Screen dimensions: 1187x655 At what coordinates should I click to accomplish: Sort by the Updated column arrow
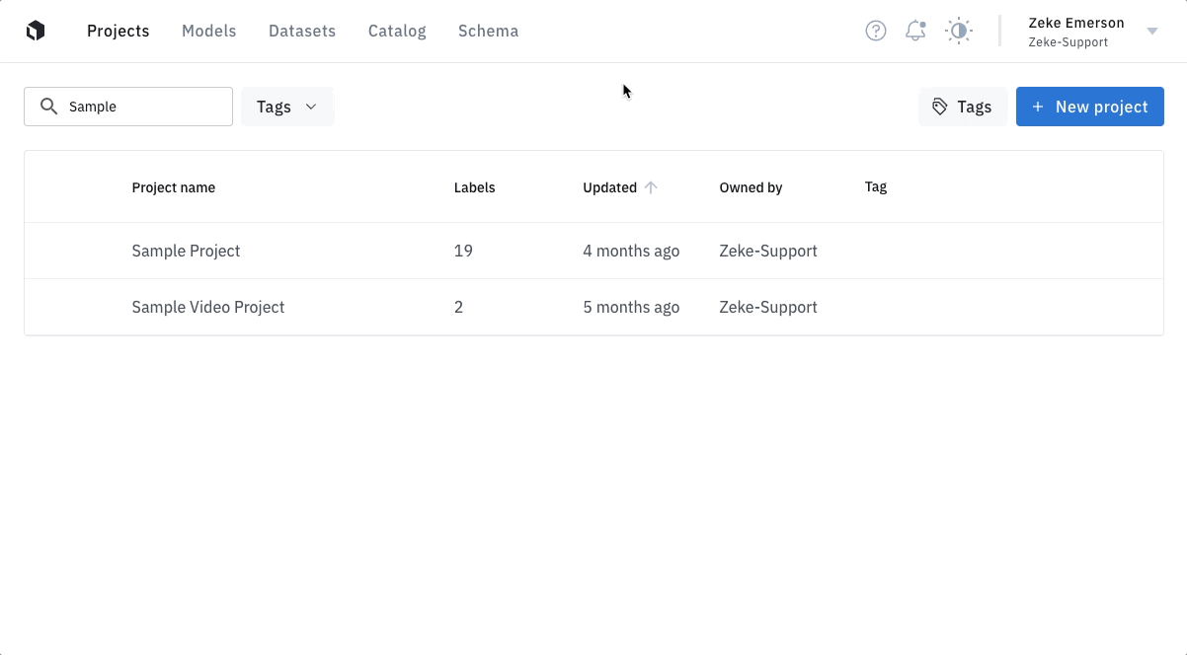[x=651, y=187]
